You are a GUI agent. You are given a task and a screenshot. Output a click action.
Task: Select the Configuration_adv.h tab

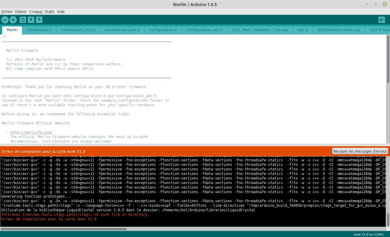coord(205,30)
